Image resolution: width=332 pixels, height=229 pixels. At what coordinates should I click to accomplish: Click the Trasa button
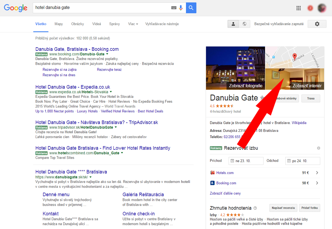311,99
